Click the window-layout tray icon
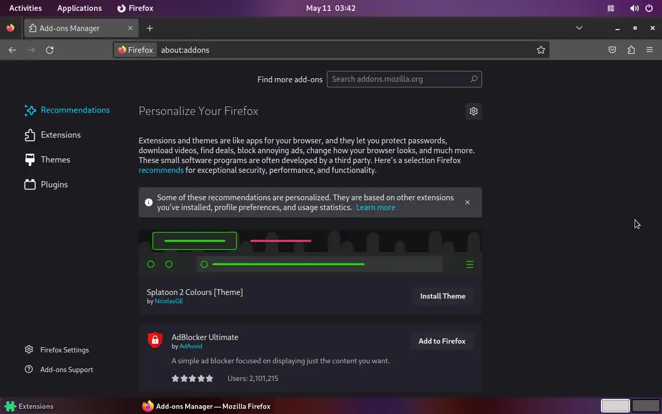This screenshot has height=414, width=662. click(611, 8)
